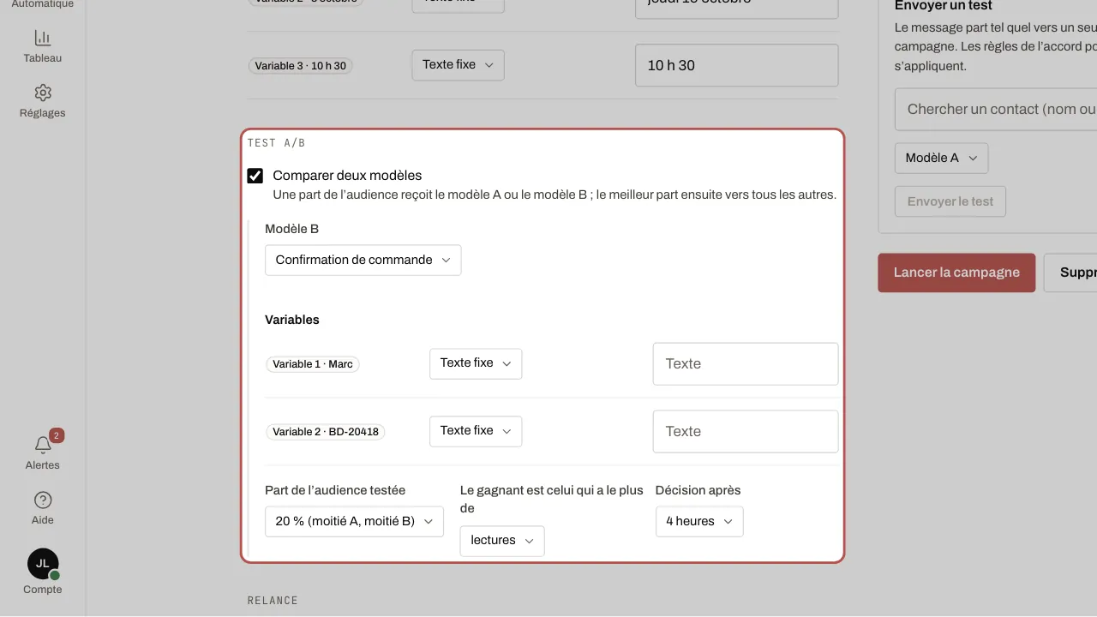Screen dimensions: 1097x617
Task: Open the Tableau dashboard icon
Action: tap(42, 38)
